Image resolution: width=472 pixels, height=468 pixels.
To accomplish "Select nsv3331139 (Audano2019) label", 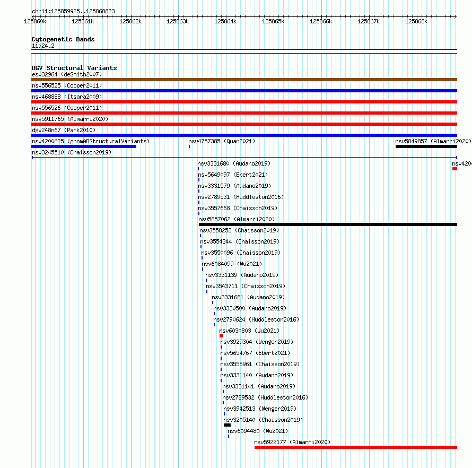I will 242,275.
